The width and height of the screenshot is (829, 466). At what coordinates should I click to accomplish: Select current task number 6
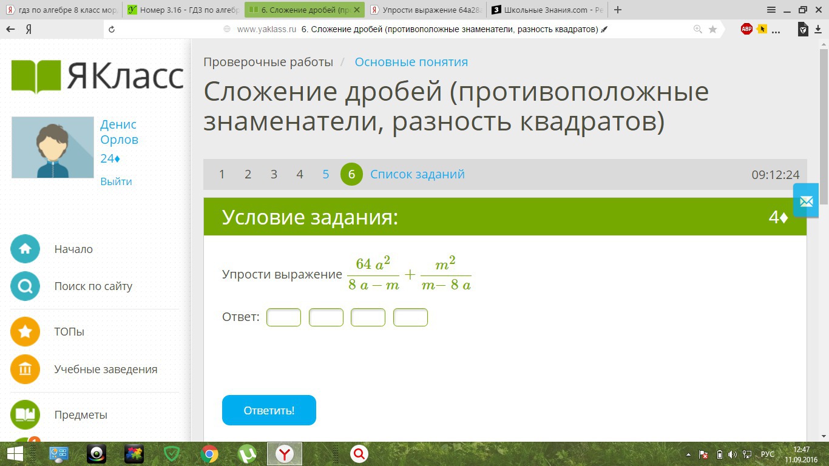[351, 174]
